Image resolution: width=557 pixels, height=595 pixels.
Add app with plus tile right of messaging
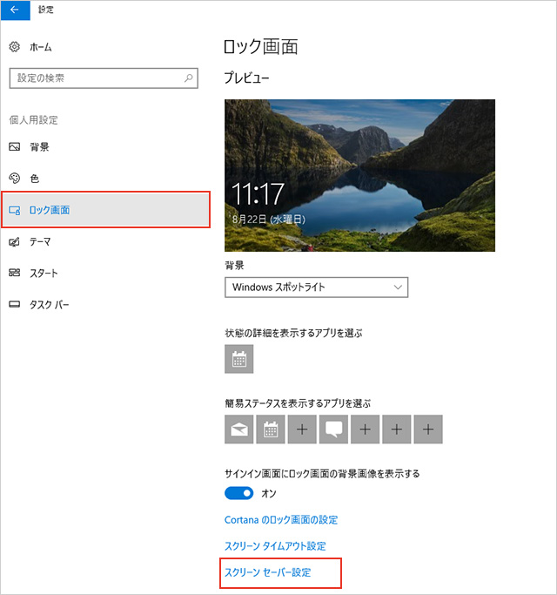click(366, 429)
